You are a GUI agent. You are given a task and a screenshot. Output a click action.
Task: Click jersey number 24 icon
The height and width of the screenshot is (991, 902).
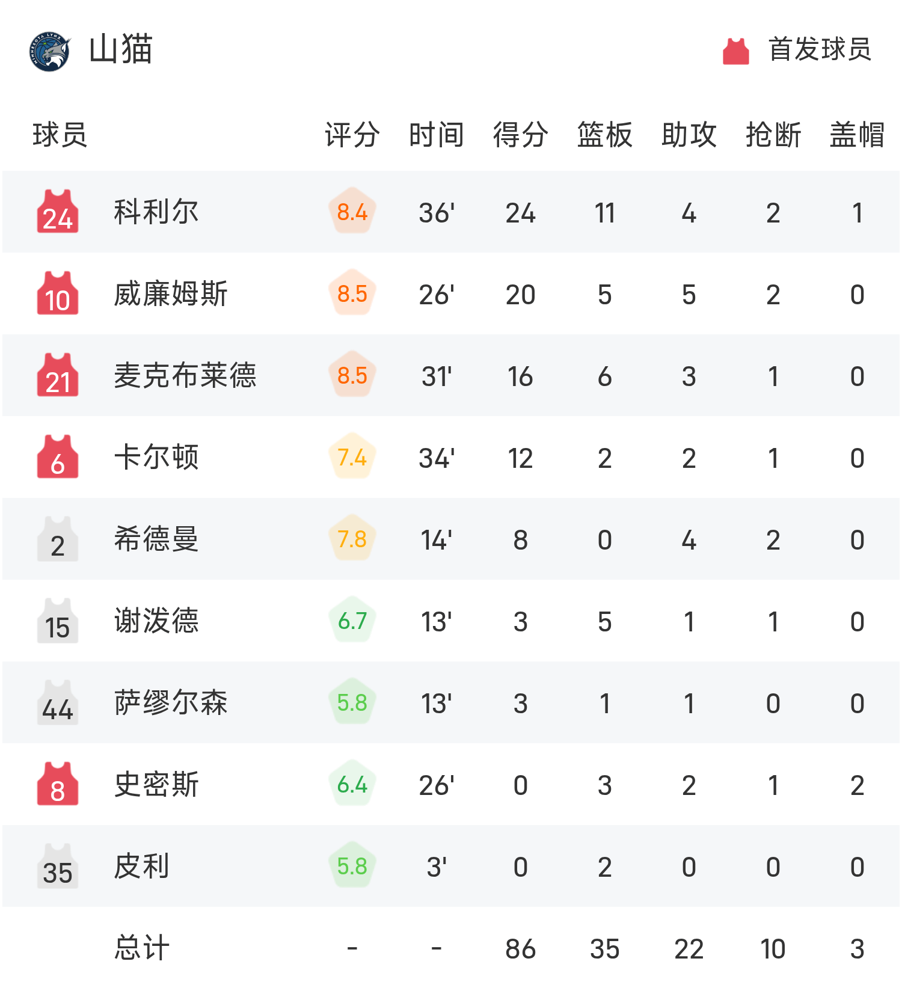point(58,212)
